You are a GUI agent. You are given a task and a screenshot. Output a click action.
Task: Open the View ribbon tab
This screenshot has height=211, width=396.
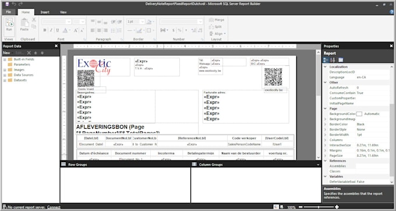click(x=63, y=12)
